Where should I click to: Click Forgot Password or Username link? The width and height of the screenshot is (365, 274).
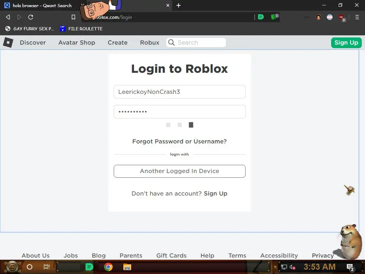[x=180, y=141]
